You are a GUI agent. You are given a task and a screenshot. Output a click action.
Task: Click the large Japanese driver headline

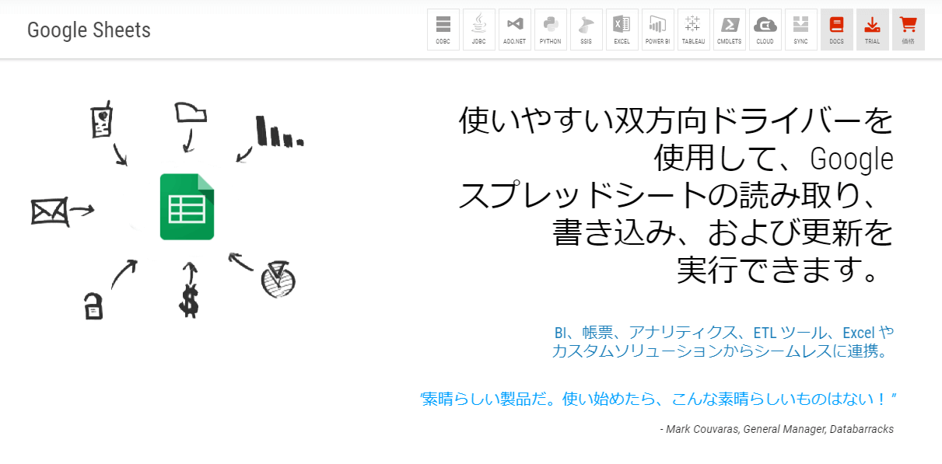676,196
